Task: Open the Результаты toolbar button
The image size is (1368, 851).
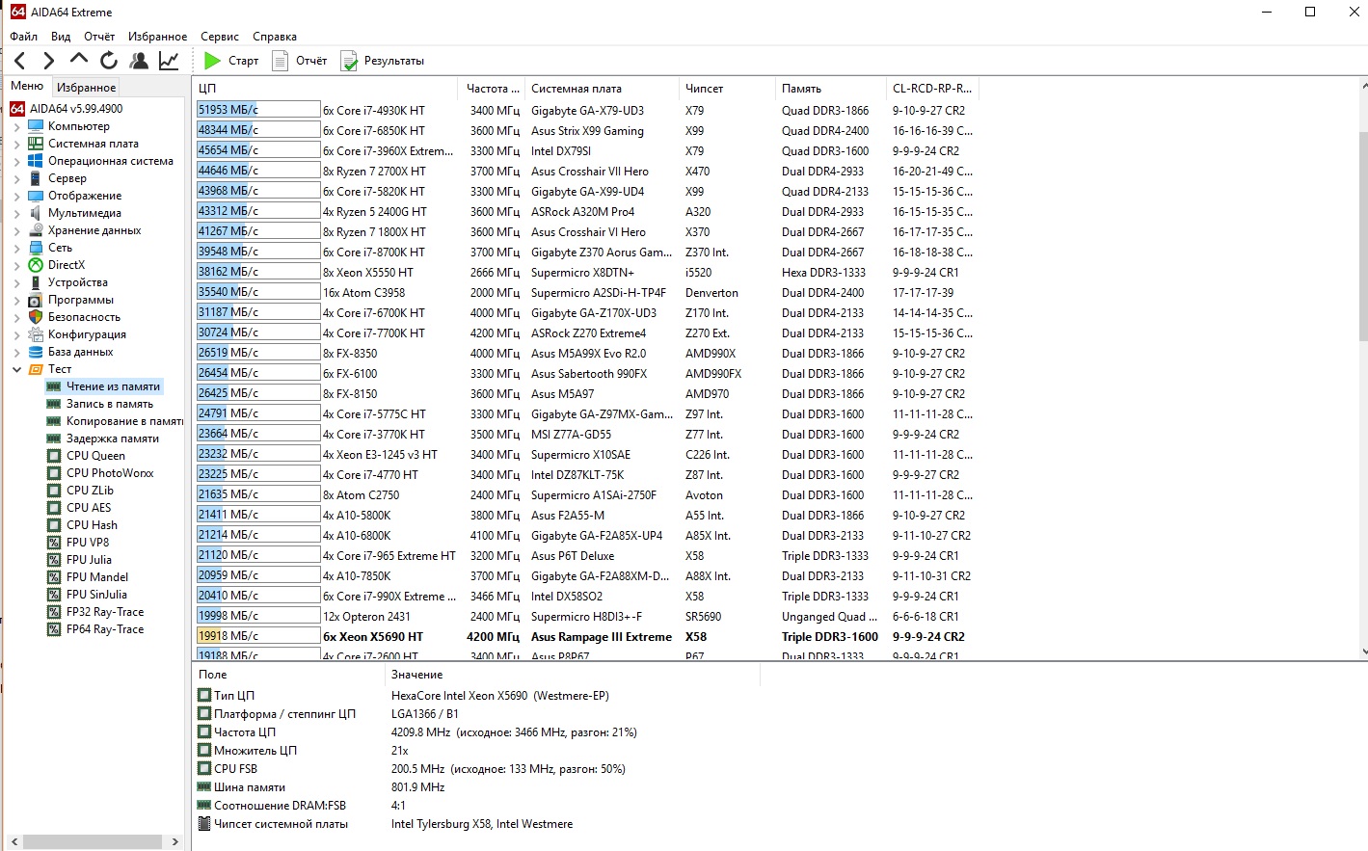Action: [382, 61]
